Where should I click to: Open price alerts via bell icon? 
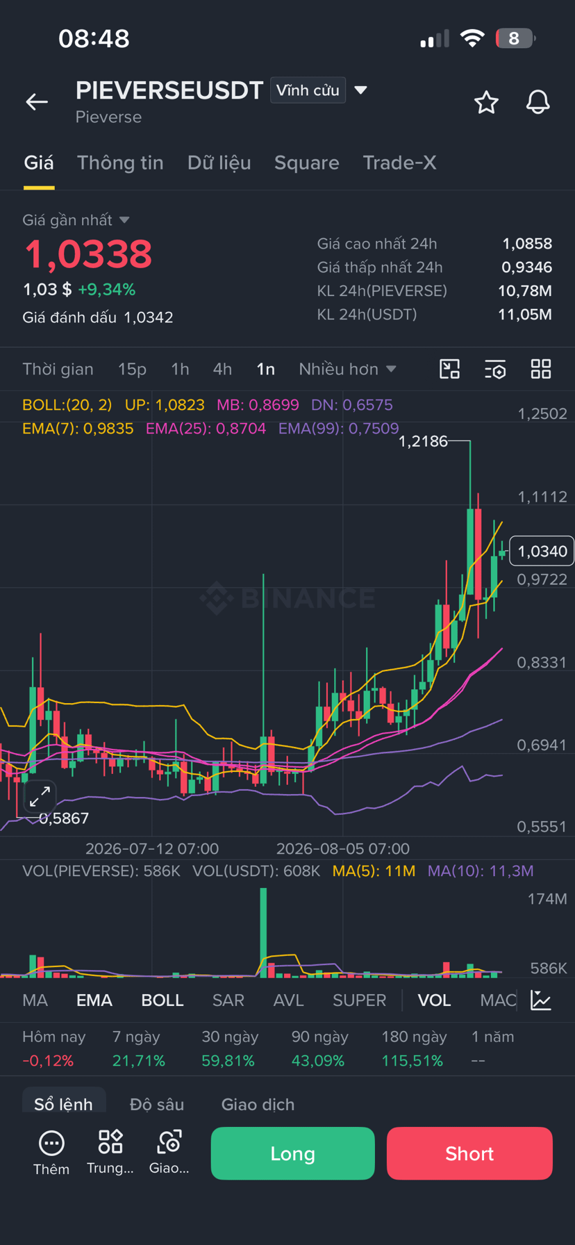pyautogui.click(x=537, y=102)
